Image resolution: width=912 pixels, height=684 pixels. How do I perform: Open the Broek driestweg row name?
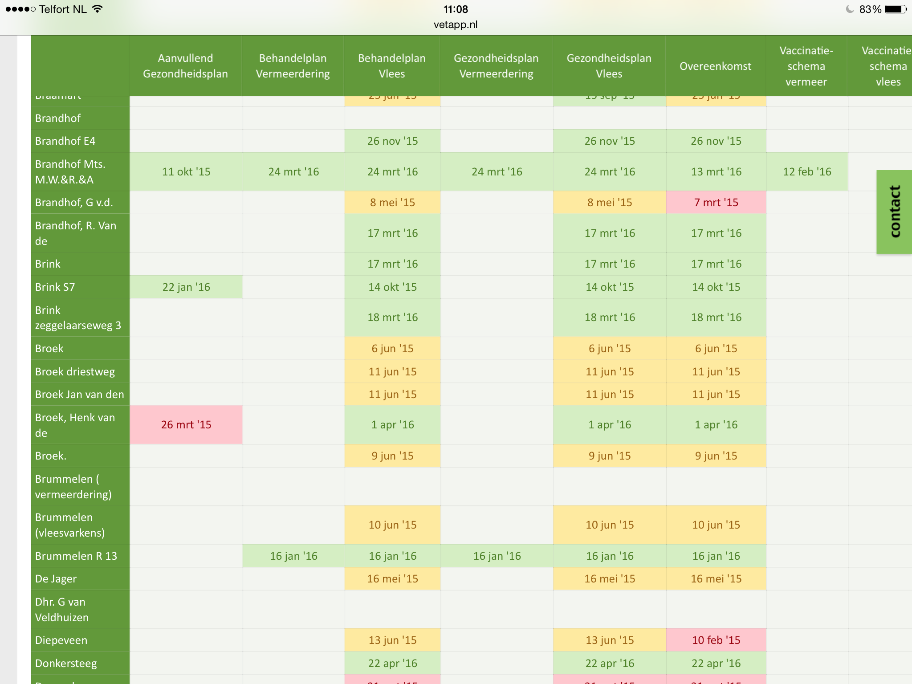click(x=80, y=371)
